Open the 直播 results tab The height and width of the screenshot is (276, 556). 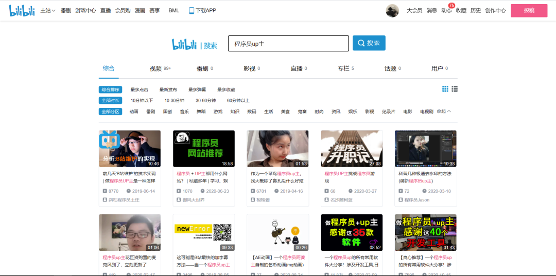pyautogui.click(x=299, y=69)
